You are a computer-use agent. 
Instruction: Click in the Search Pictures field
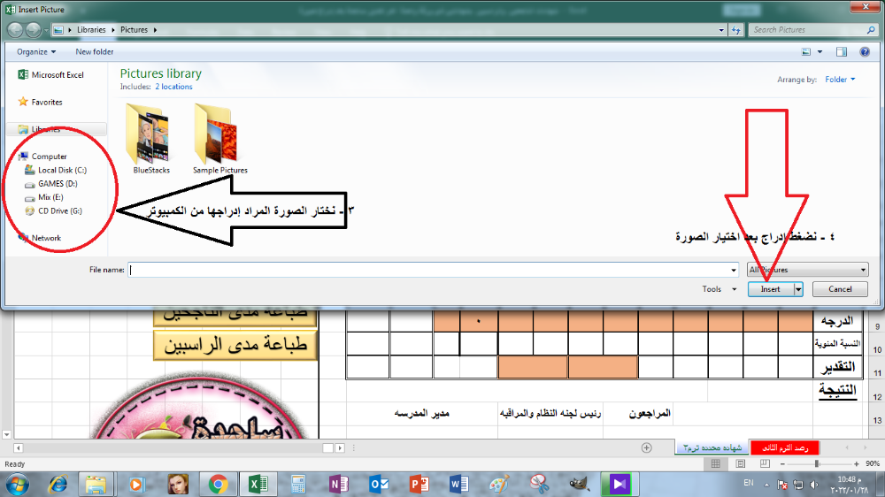coord(807,30)
